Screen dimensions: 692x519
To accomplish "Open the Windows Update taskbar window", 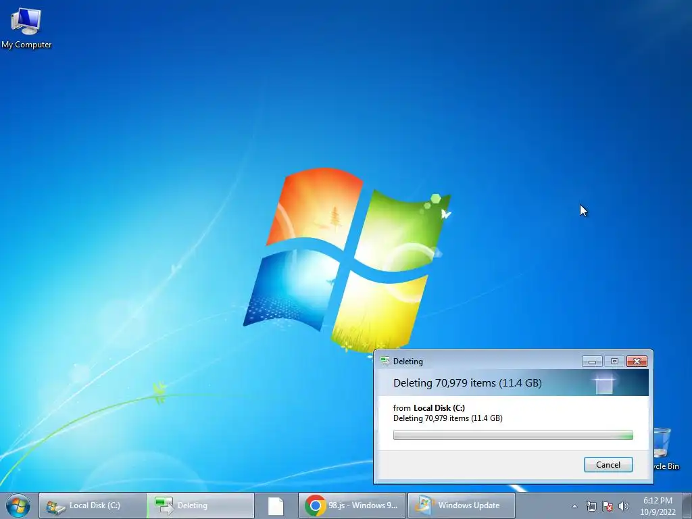I will 461,505.
